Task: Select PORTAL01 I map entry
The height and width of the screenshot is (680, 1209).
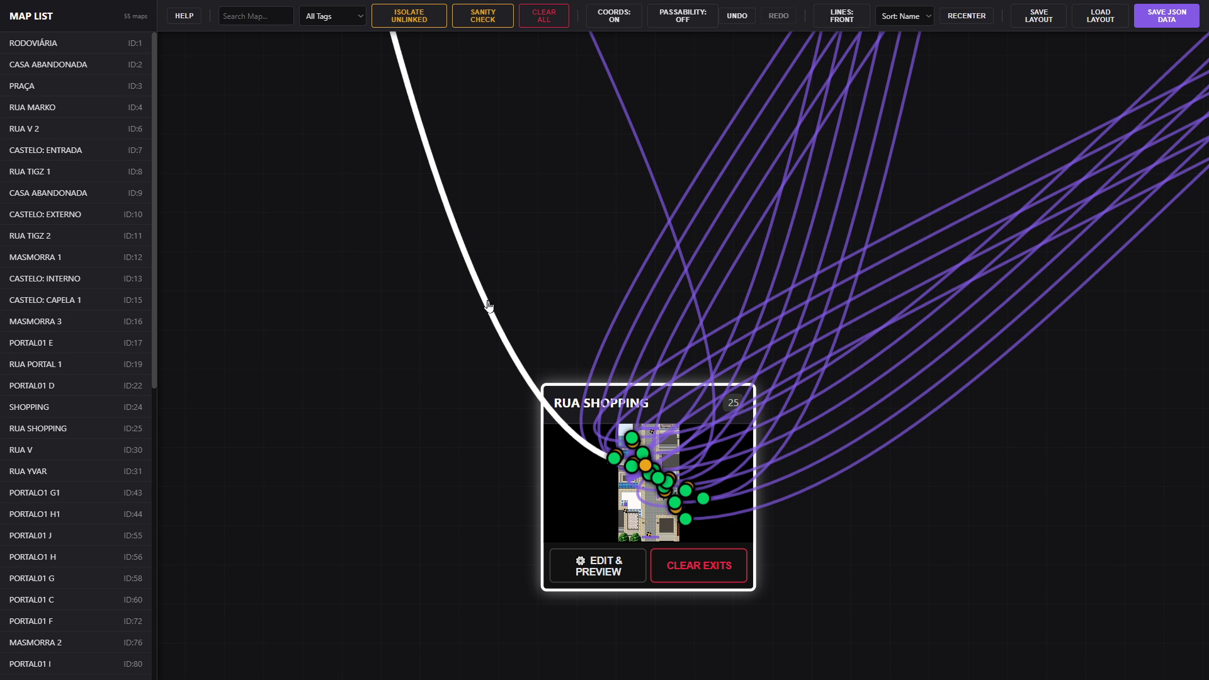Action: tap(76, 664)
